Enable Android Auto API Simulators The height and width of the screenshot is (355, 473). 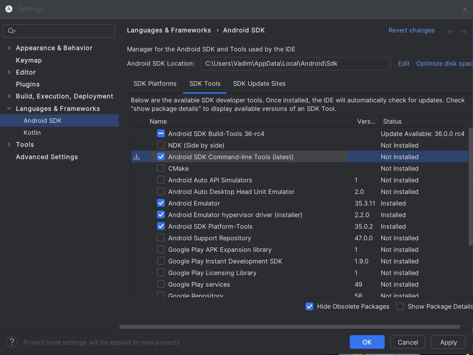pyautogui.click(x=161, y=180)
